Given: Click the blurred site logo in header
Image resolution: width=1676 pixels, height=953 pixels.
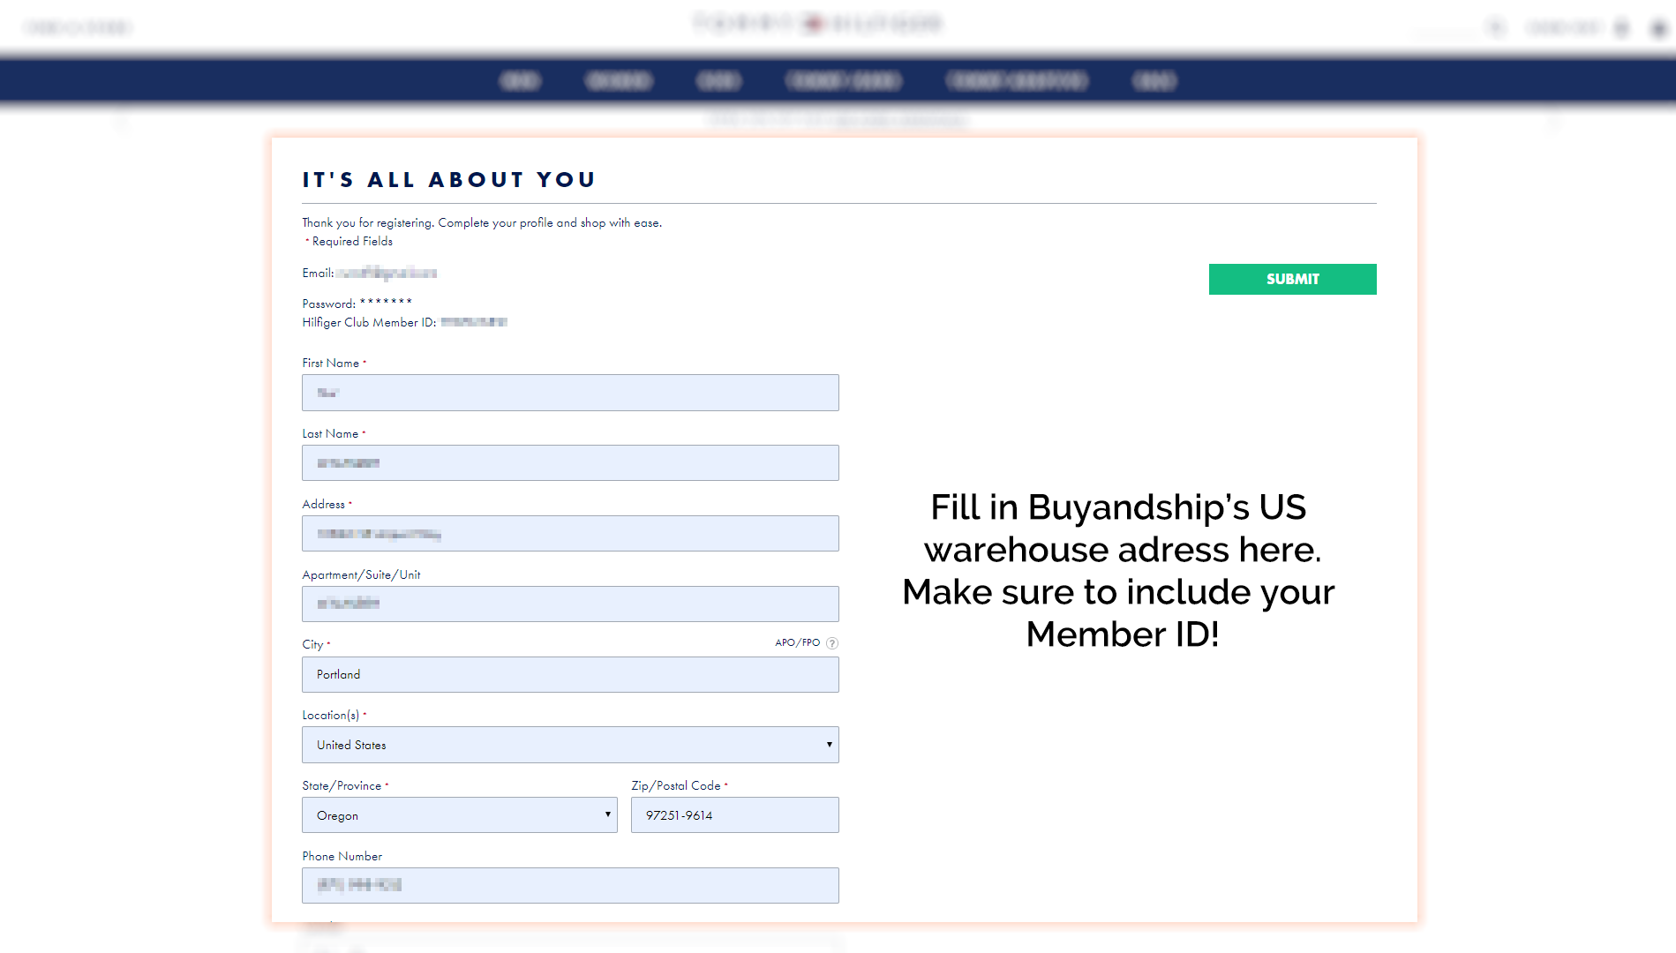Looking at the screenshot, I should point(818,23).
